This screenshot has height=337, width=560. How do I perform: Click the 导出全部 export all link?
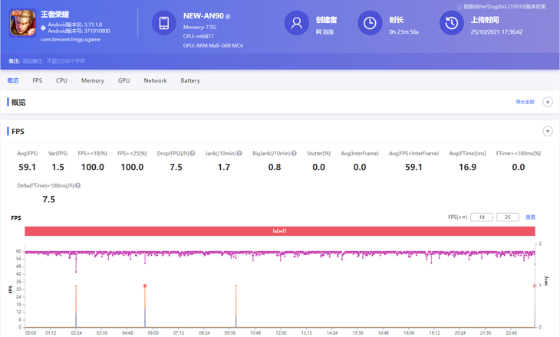point(525,102)
